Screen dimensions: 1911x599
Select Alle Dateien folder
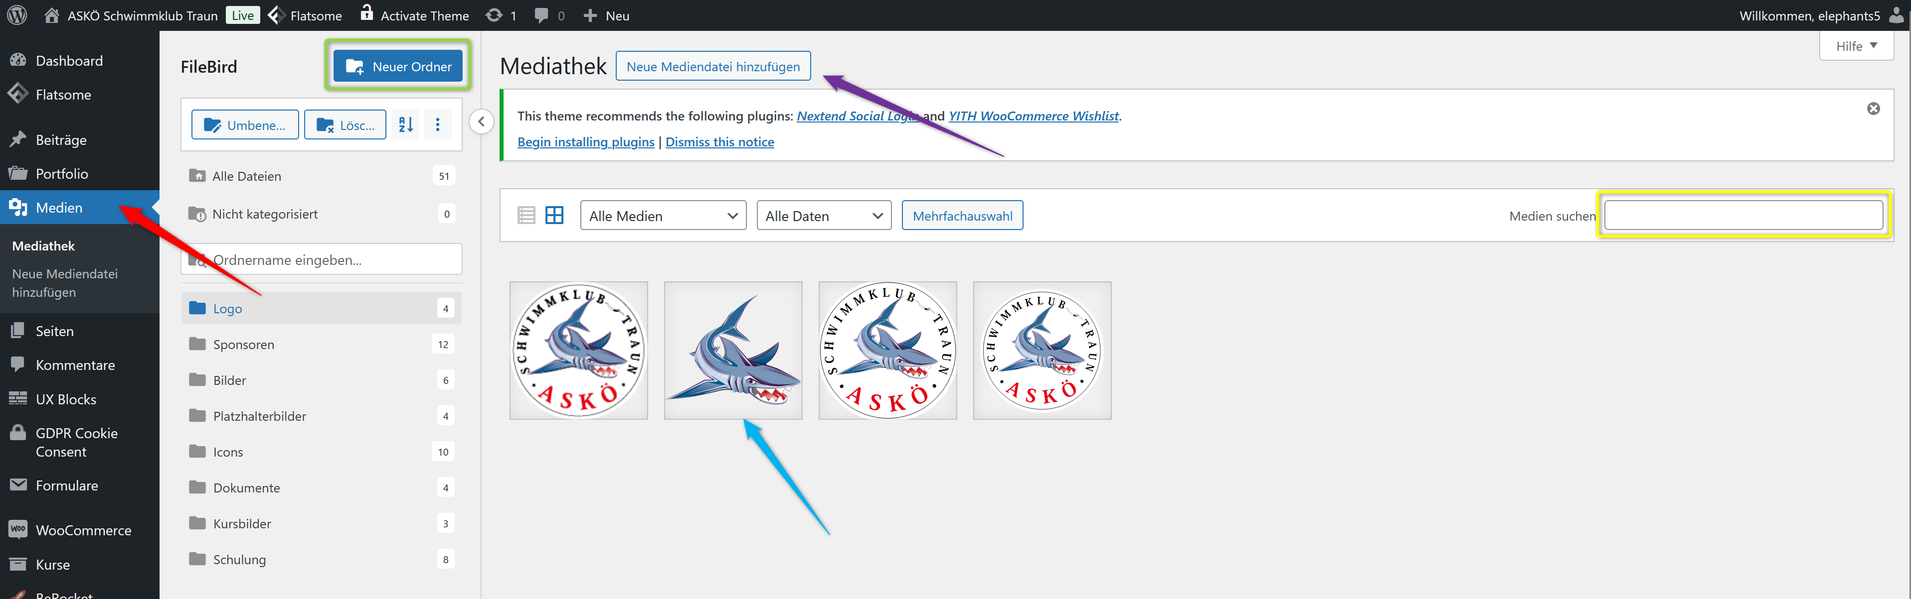(321, 176)
